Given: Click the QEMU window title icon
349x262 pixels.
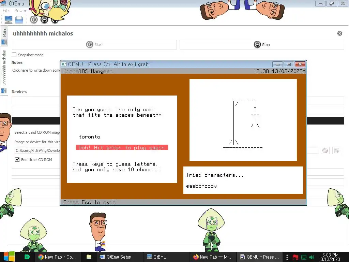Looking at the screenshot, I should pyautogui.click(x=64, y=64).
